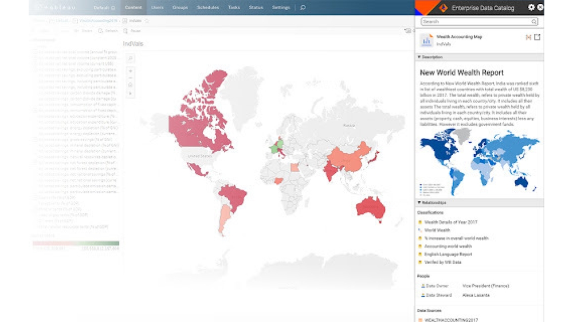Click the WEALTHACCOUNTING2017 data source icon
The image size is (573, 322).
click(420, 320)
